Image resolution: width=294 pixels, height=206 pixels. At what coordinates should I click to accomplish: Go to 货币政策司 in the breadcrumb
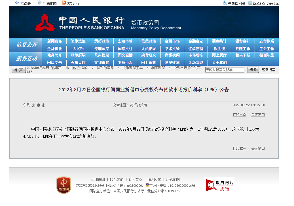pyautogui.click(x=105, y=68)
